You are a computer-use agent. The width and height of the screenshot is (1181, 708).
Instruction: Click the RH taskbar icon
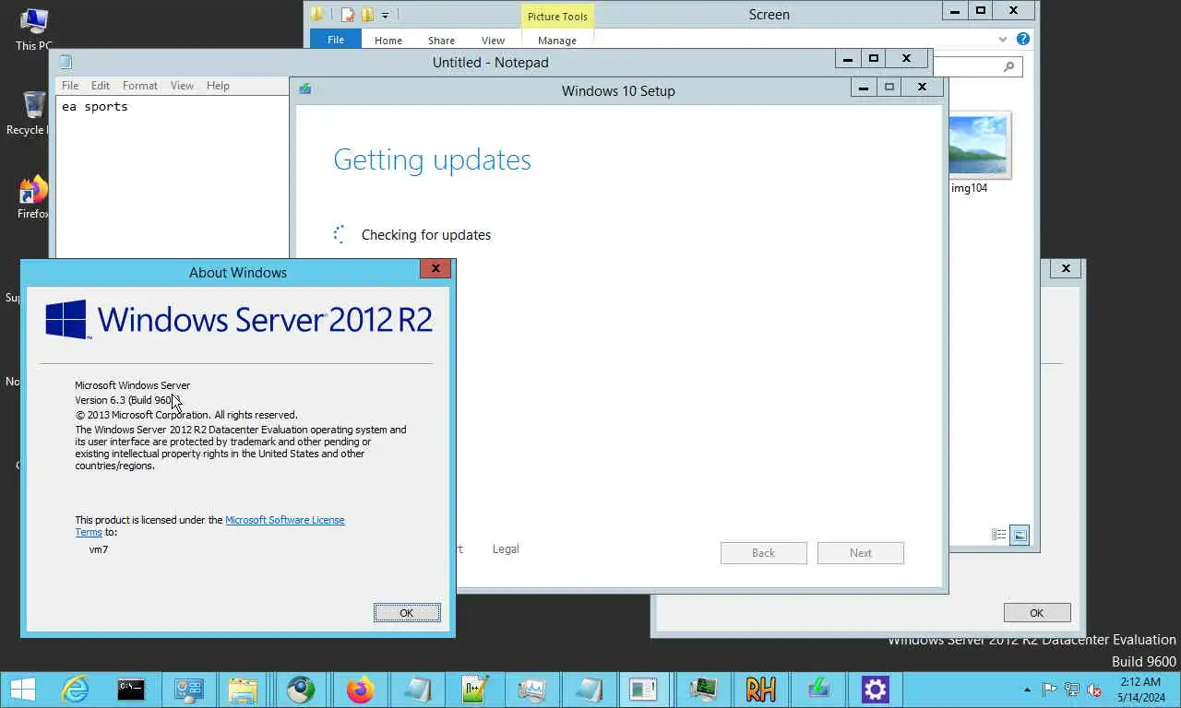pos(760,689)
